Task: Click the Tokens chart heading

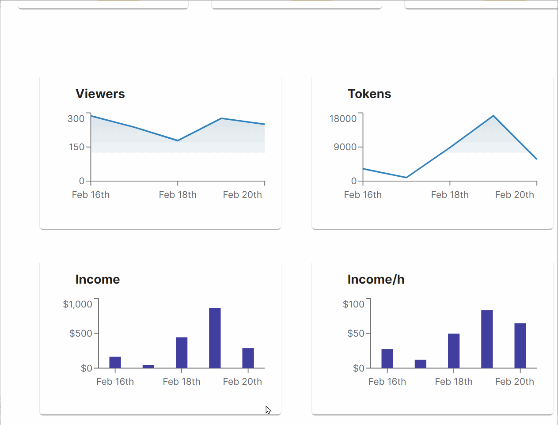Action: [x=369, y=94]
